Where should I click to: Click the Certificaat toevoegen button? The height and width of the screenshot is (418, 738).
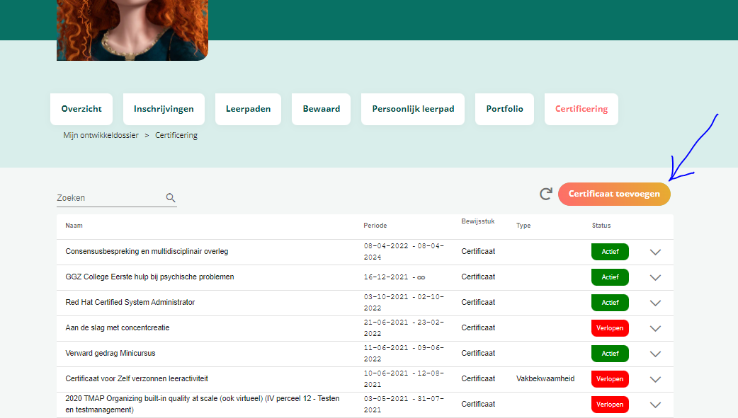tap(614, 194)
